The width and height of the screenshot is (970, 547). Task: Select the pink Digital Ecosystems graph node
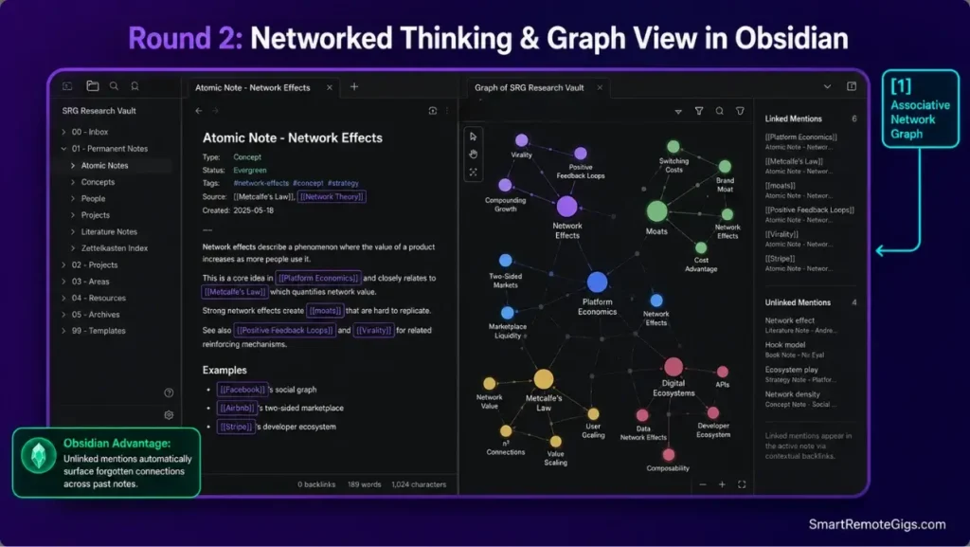click(x=674, y=367)
